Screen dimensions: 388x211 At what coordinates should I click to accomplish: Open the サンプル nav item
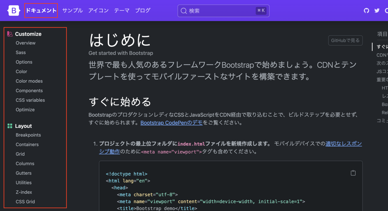click(72, 11)
